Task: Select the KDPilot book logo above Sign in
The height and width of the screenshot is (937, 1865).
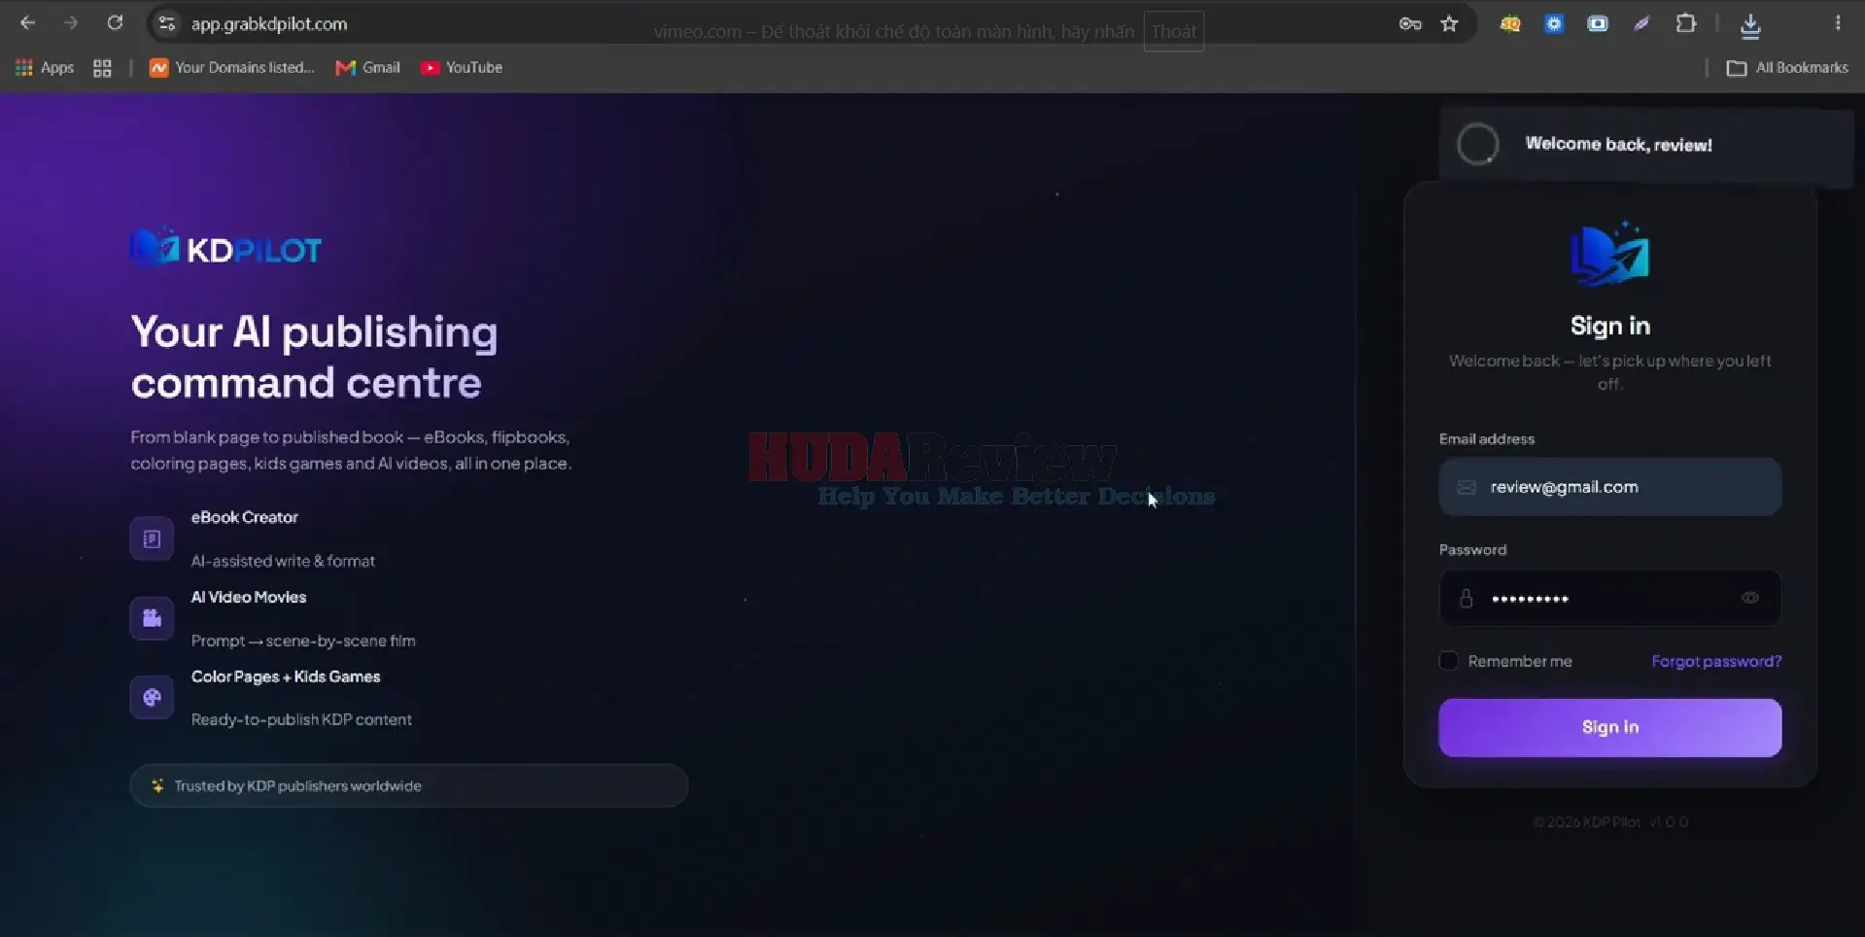Action: (x=1609, y=254)
